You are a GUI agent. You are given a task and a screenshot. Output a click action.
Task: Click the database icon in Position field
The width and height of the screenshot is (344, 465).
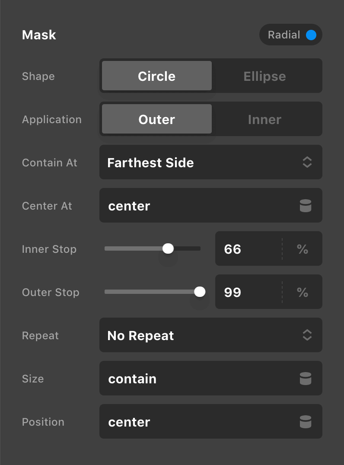(306, 422)
